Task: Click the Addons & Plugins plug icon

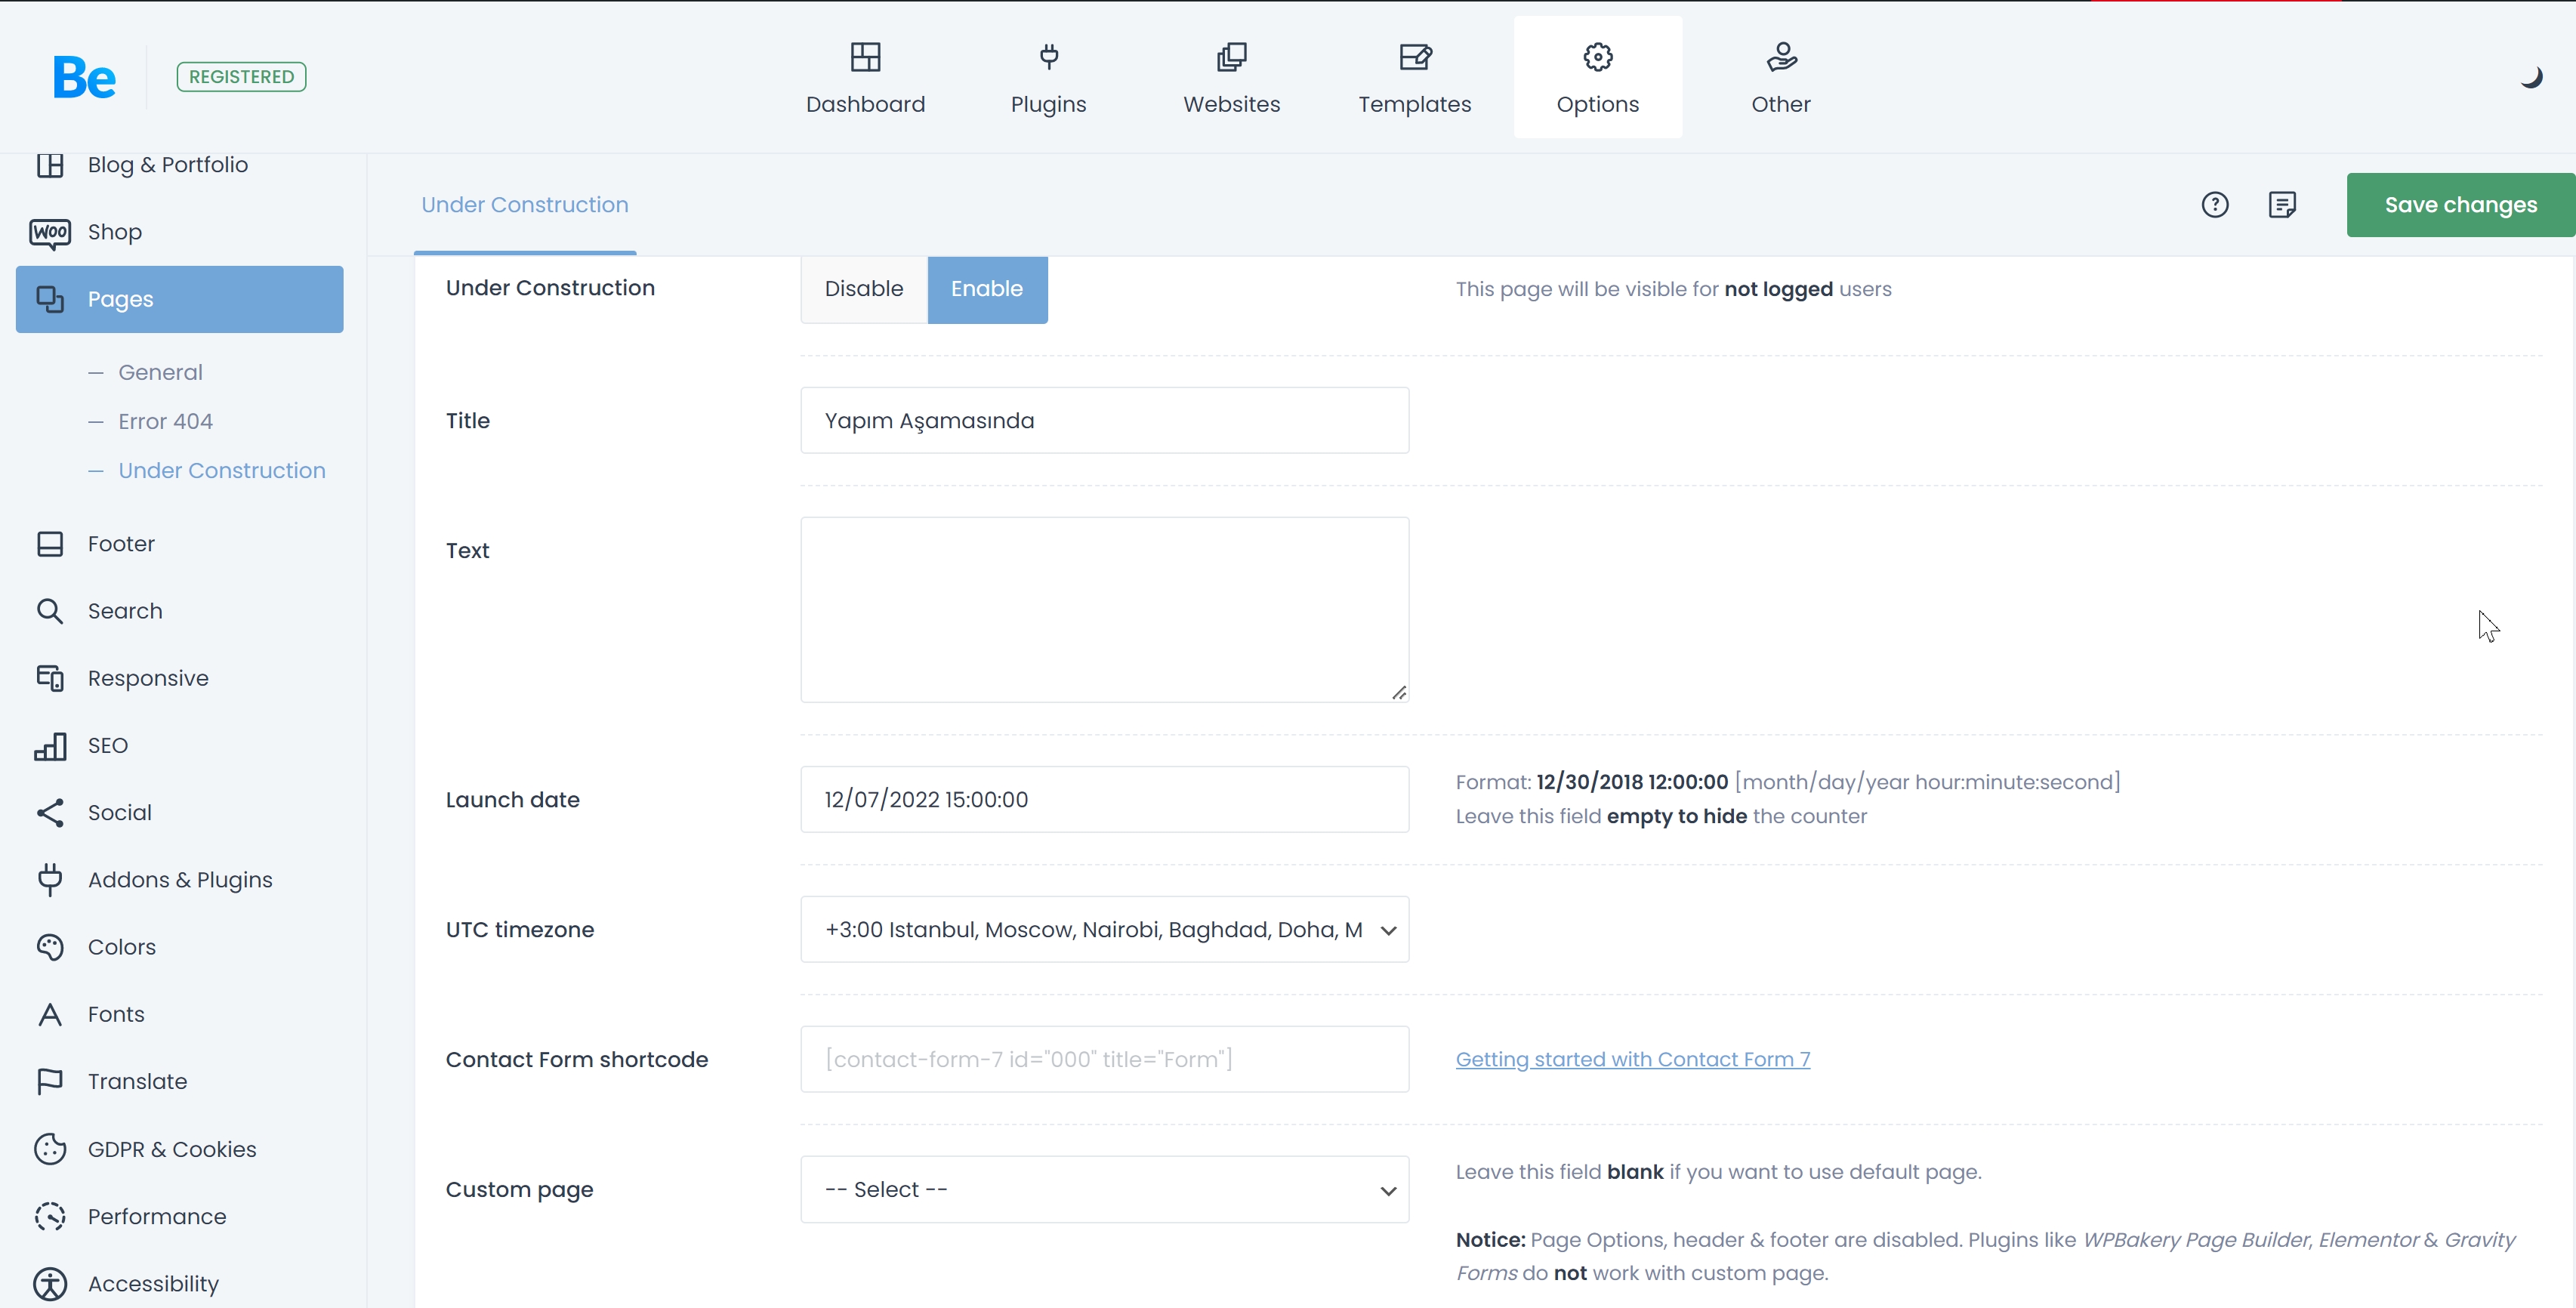Action: [50, 880]
